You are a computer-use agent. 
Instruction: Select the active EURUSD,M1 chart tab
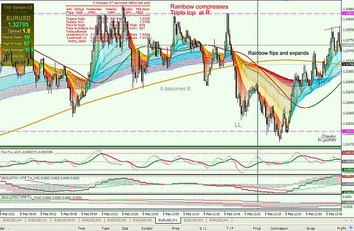(x=167, y=220)
